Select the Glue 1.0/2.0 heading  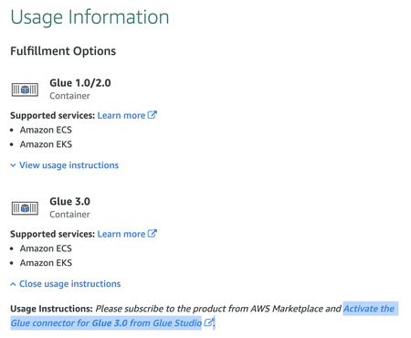point(80,83)
